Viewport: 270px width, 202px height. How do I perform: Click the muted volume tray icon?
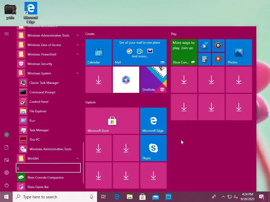pyautogui.click(x=236, y=197)
